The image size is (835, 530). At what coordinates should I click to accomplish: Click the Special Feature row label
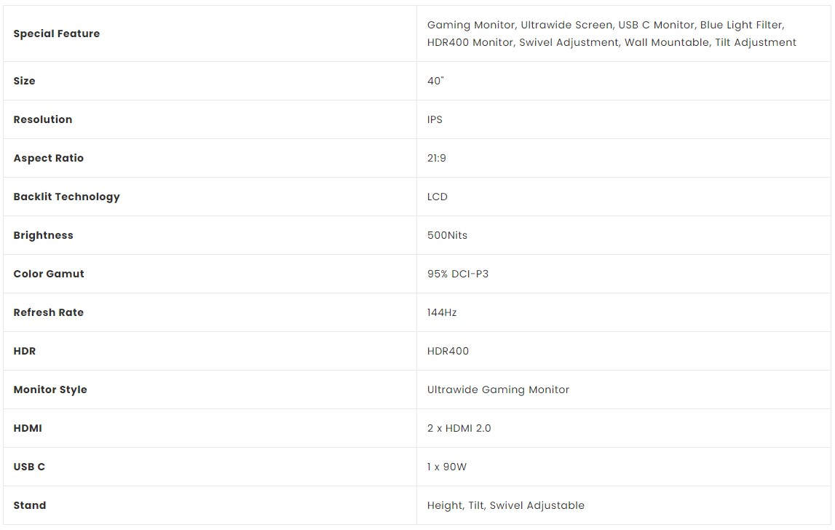tap(57, 33)
